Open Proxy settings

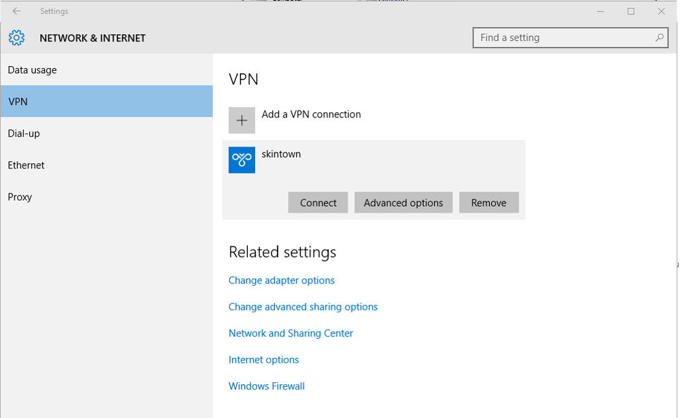pyautogui.click(x=106, y=197)
